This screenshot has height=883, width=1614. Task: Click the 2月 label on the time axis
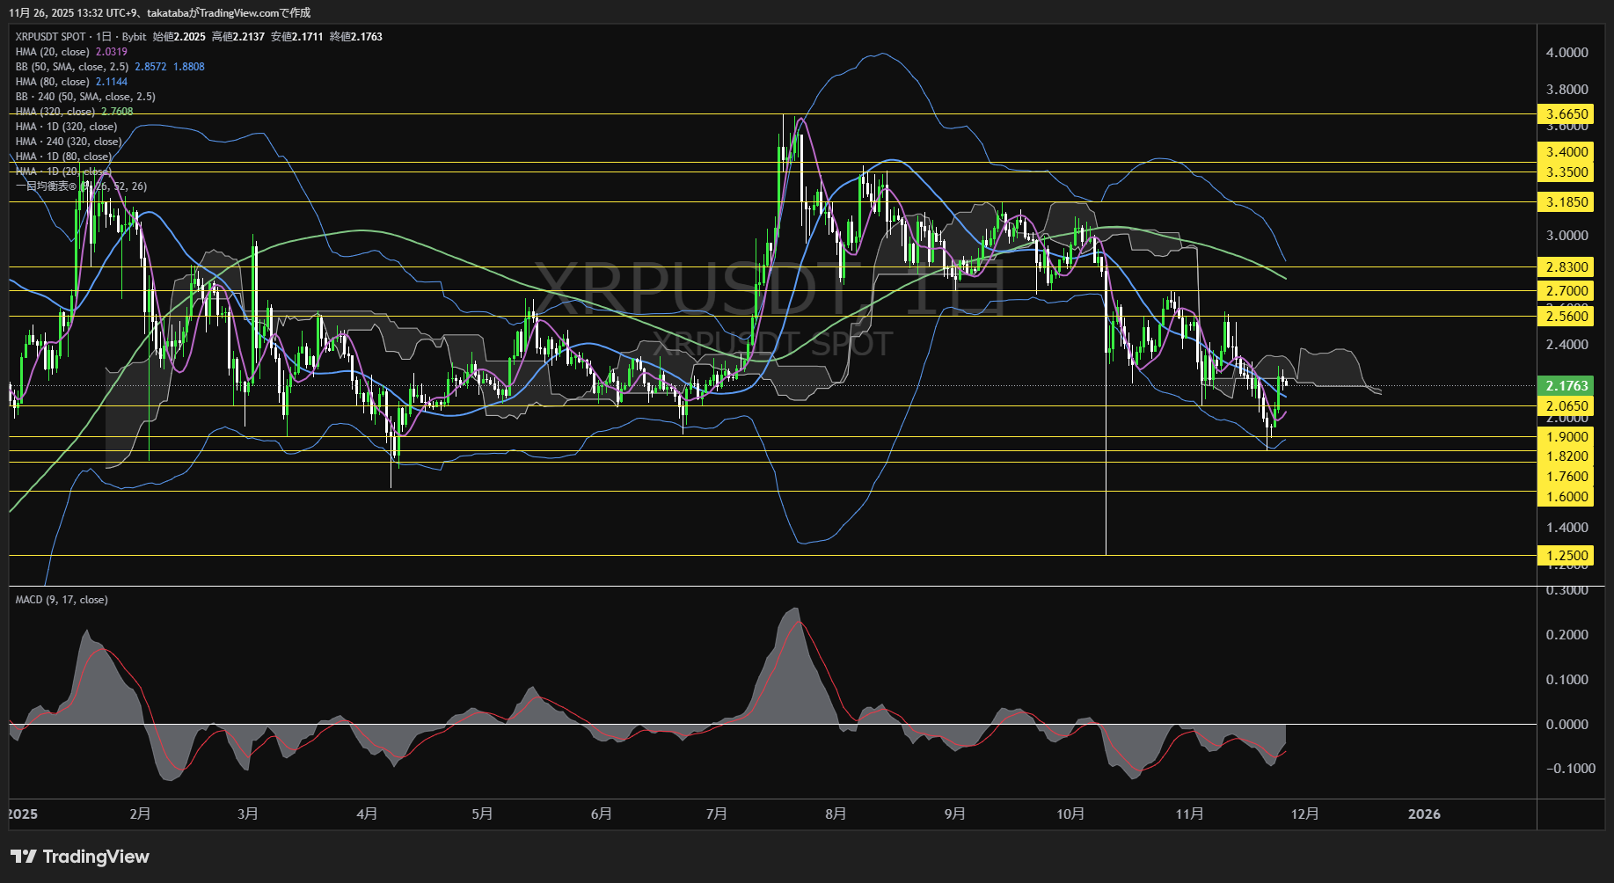pos(139,814)
